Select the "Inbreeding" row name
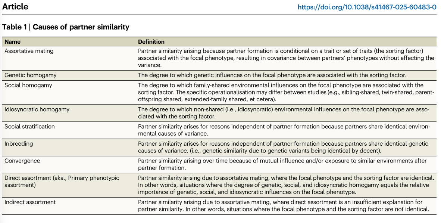Viewport: 441px width, 223px height. 19,144
